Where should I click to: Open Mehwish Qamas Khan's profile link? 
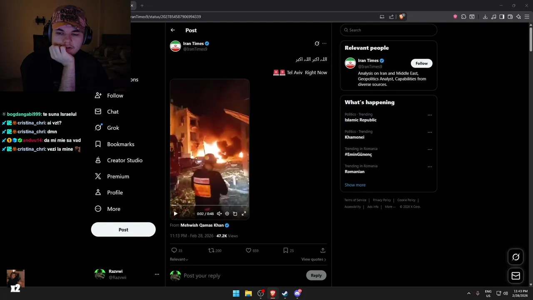(x=202, y=225)
